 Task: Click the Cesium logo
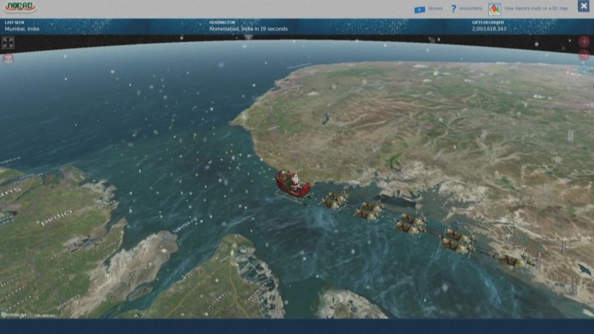[14, 314]
